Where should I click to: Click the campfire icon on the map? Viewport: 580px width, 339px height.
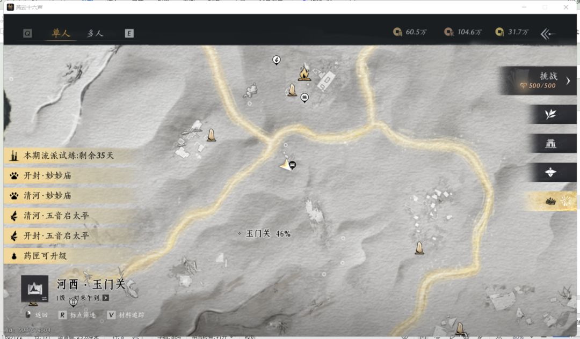pyautogui.click(x=304, y=72)
